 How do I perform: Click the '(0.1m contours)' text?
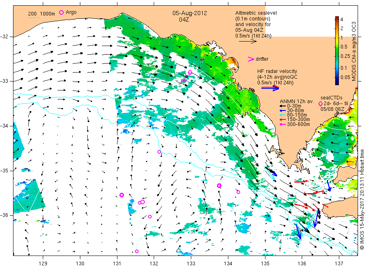coord(253,19)
